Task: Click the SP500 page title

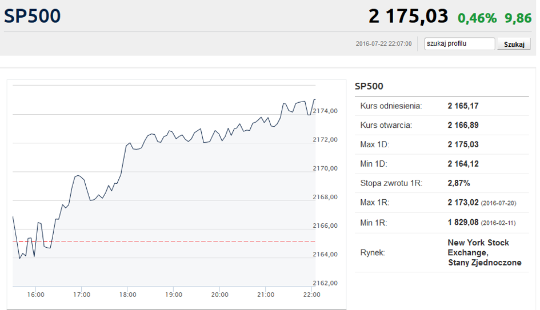Action: coord(33,16)
